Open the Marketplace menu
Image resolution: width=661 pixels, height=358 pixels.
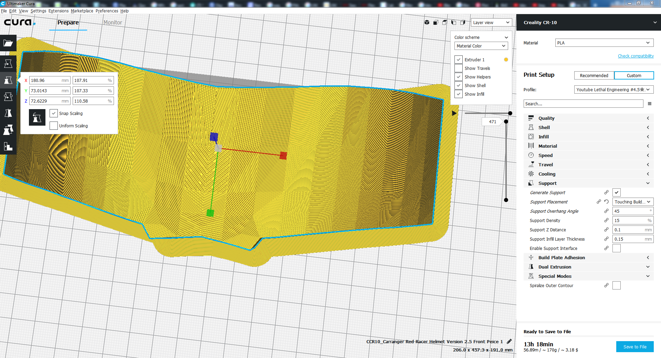[x=82, y=11]
